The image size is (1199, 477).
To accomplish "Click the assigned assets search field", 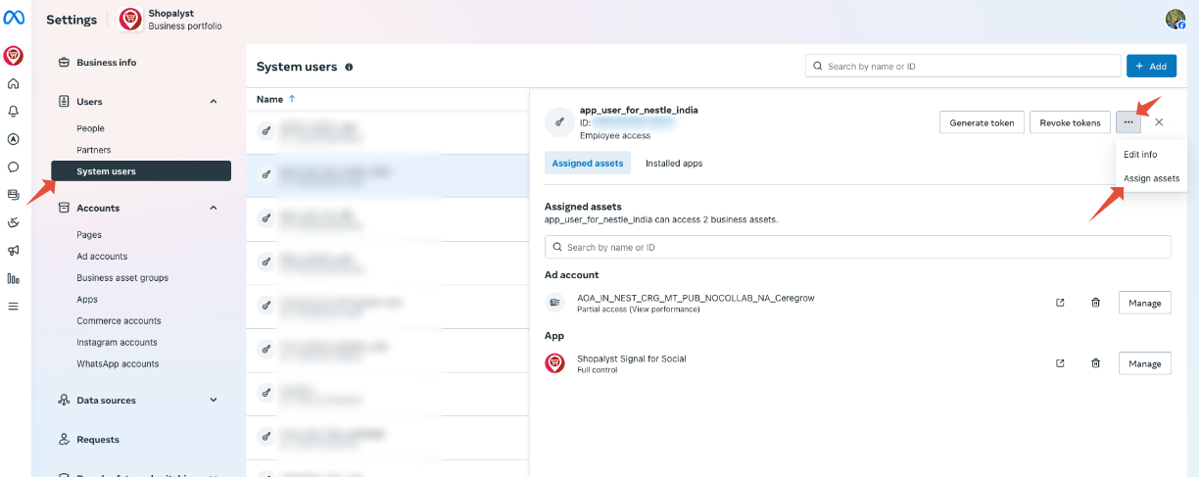I will pyautogui.click(x=858, y=247).
